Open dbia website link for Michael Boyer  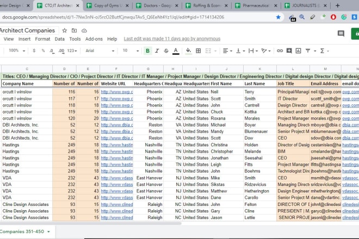coord(117,125)
